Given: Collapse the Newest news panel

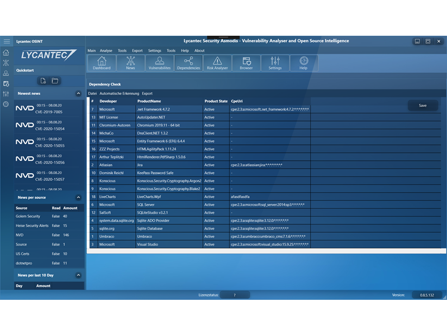Looking at the screenshot, I should (x=78, y=93).
